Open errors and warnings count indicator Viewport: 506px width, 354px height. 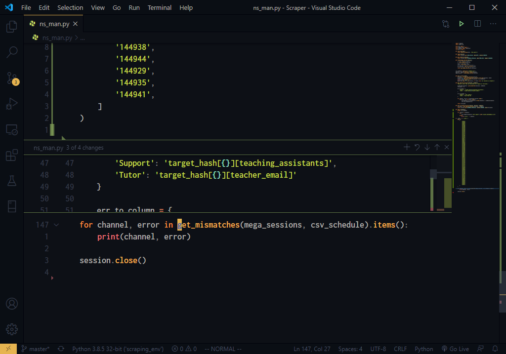pyautogui.click(x=184, y=349)
